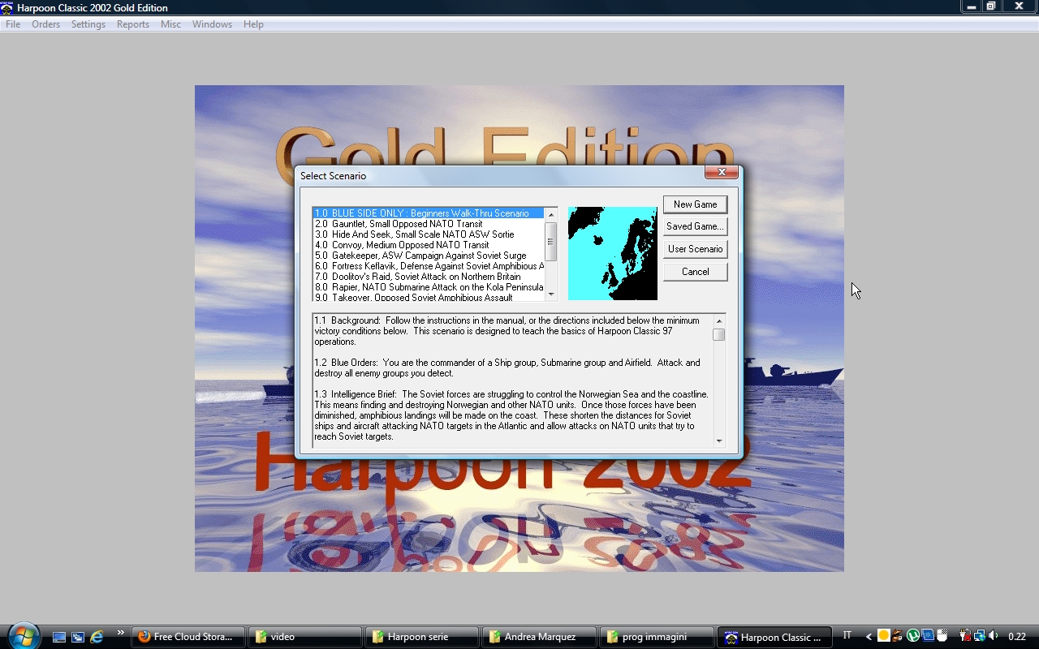1039x649 pixels.
Task: Open the Windows menu
Action: tap(213, 24)
